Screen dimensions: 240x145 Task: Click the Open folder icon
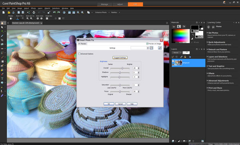[9, 12]
